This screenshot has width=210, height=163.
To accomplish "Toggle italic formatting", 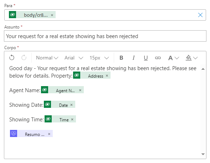I will coord(134,58).
